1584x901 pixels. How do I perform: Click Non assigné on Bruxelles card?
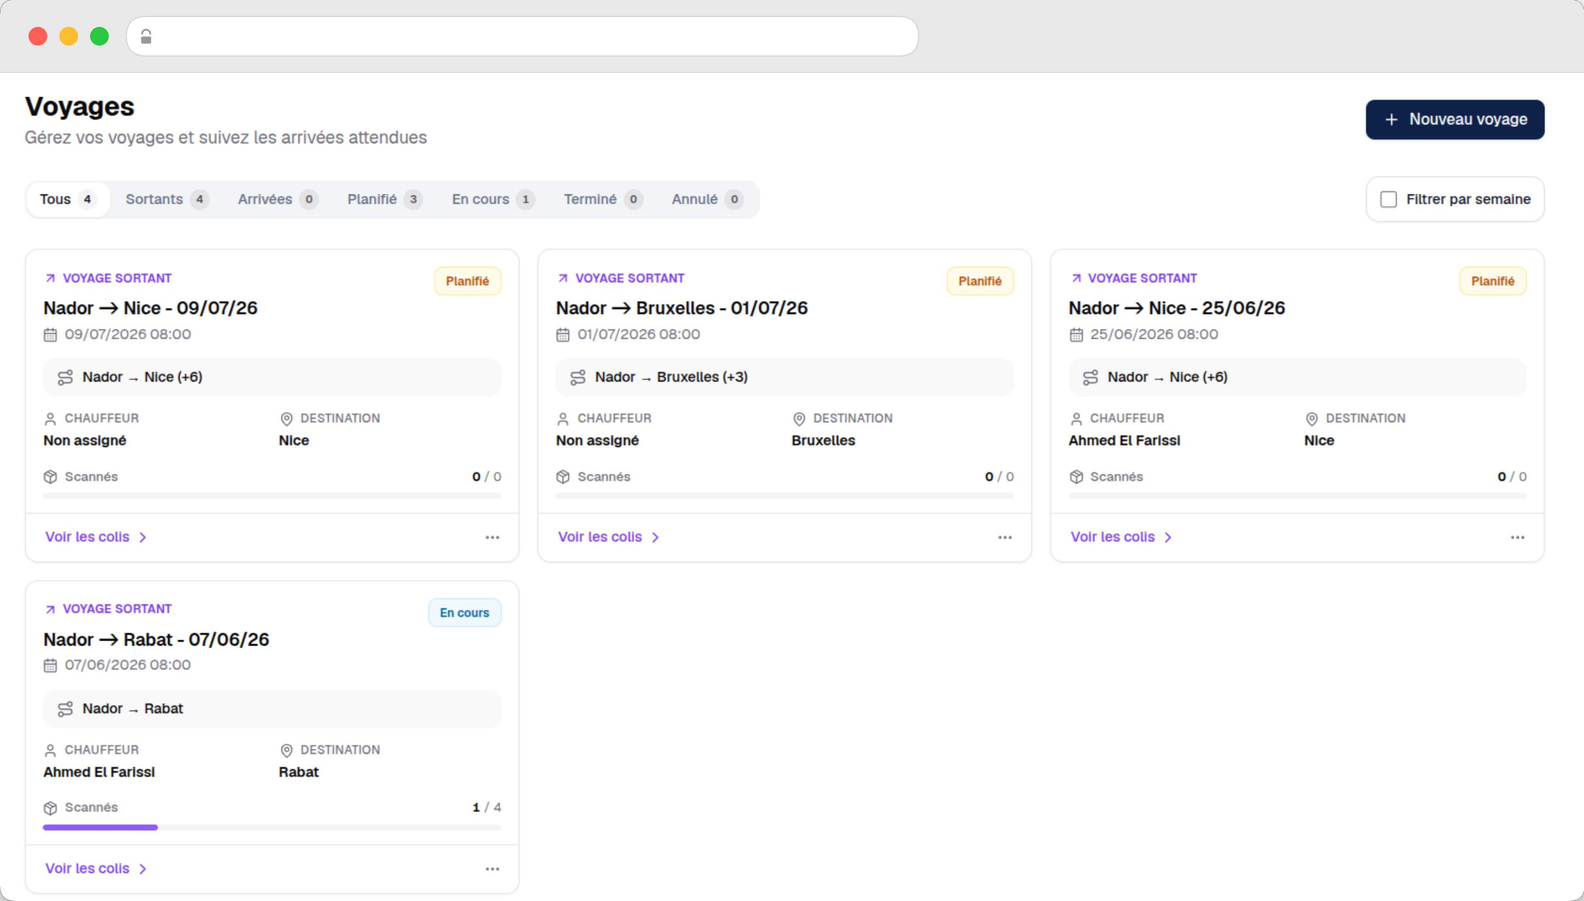coord(597,440)
